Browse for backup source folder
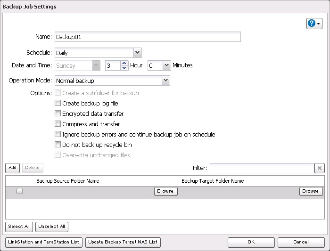This screenshot has height=251, width=330. (x=165, y=191)
